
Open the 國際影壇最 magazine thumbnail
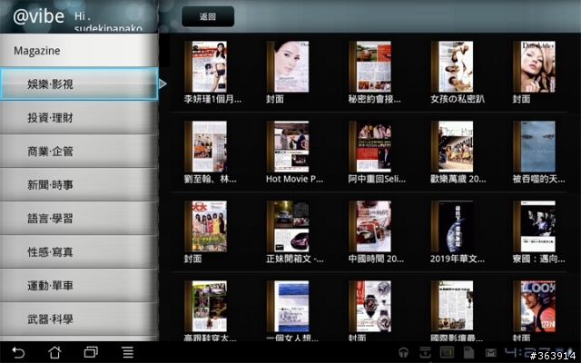click(x=452, y=307)
